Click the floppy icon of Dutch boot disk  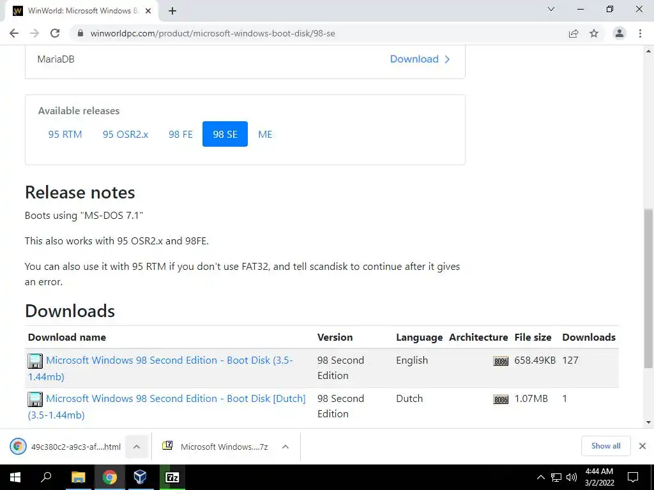click(x=35, y=399)
